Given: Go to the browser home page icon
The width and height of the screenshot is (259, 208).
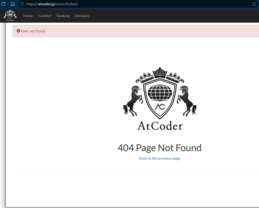Looking at the screenshot, I should pos(13,4).
